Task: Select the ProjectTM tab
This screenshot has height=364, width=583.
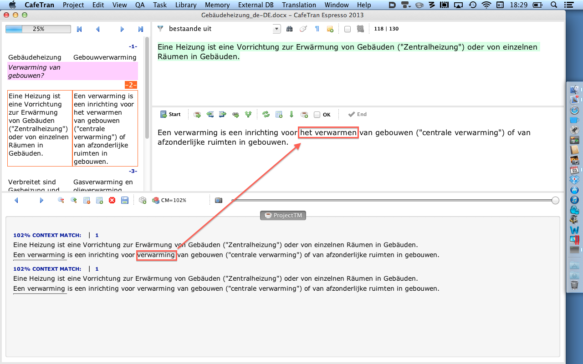Action: click(x=283, y=215)
